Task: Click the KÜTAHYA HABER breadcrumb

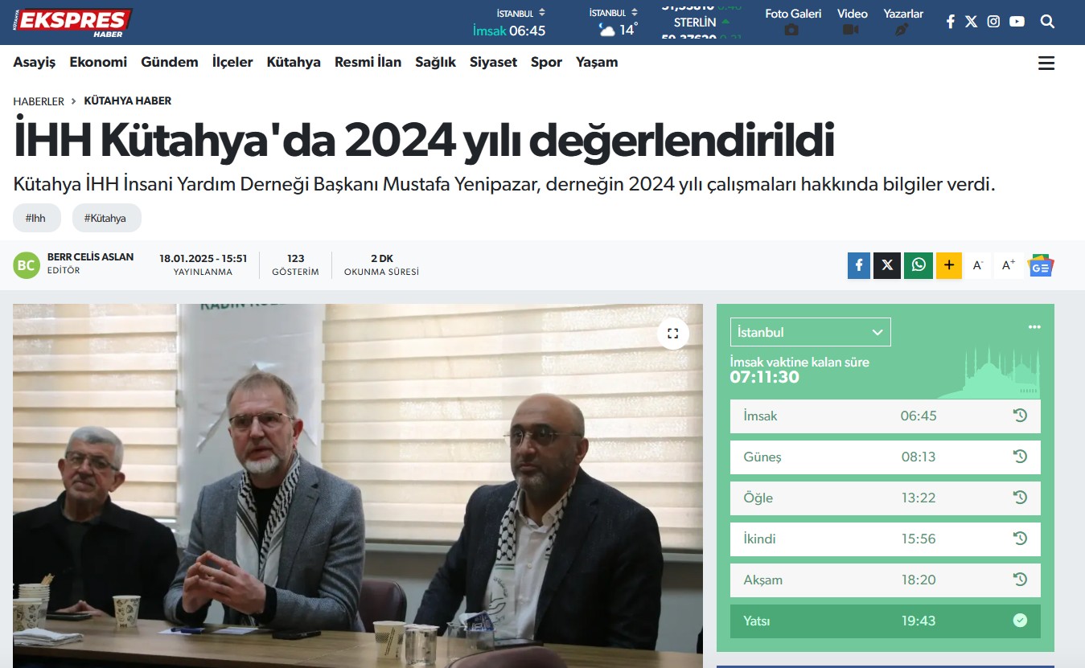Action: pos(128,100)
